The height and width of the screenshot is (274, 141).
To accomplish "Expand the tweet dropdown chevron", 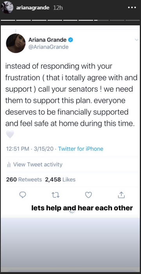I will [137, 40].
